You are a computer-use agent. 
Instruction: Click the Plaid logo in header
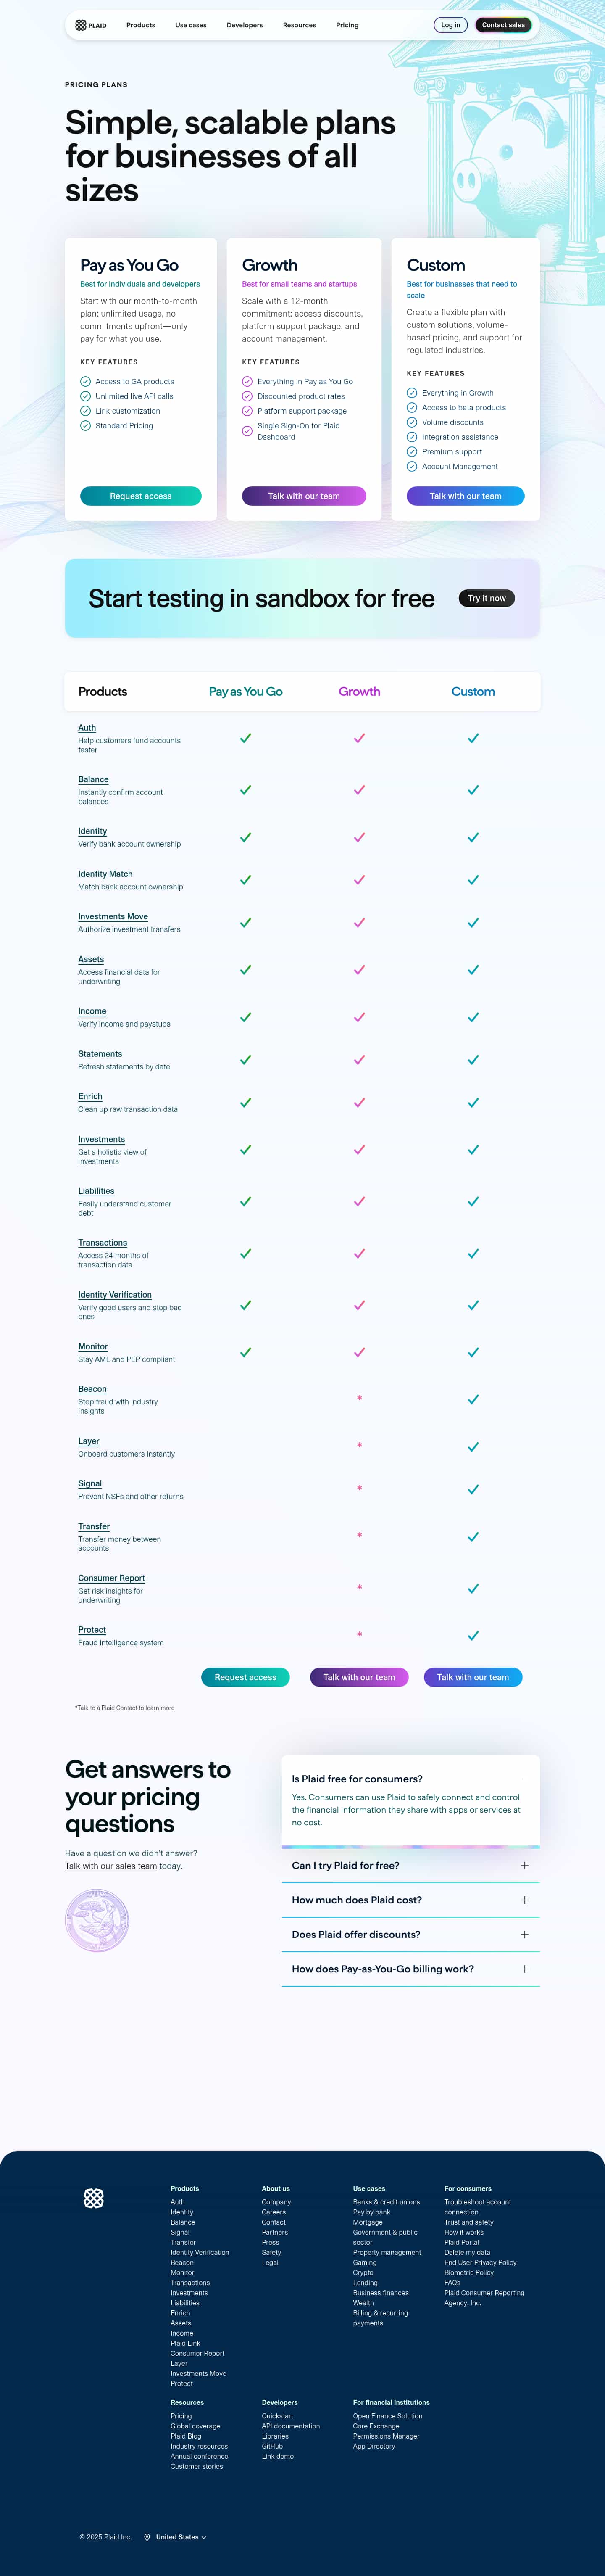pos(91,25)
